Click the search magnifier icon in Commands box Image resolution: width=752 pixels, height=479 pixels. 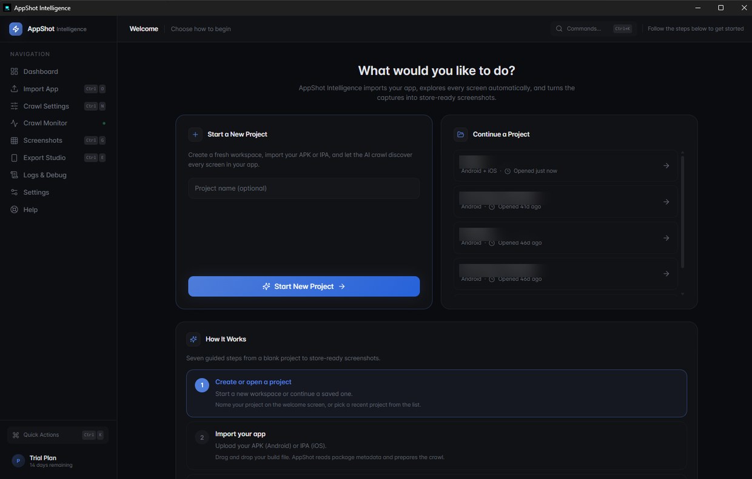click(559, 28)
